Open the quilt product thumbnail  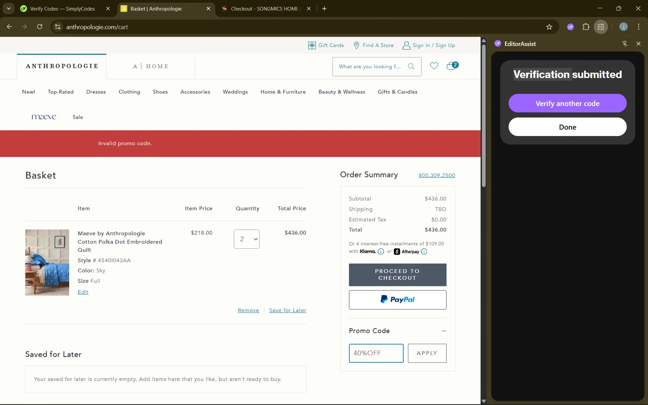pyautogui.click(x=47, y=263)
